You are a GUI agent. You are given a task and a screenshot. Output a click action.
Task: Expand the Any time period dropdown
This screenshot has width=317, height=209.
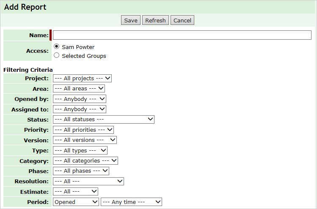point(131,202)
